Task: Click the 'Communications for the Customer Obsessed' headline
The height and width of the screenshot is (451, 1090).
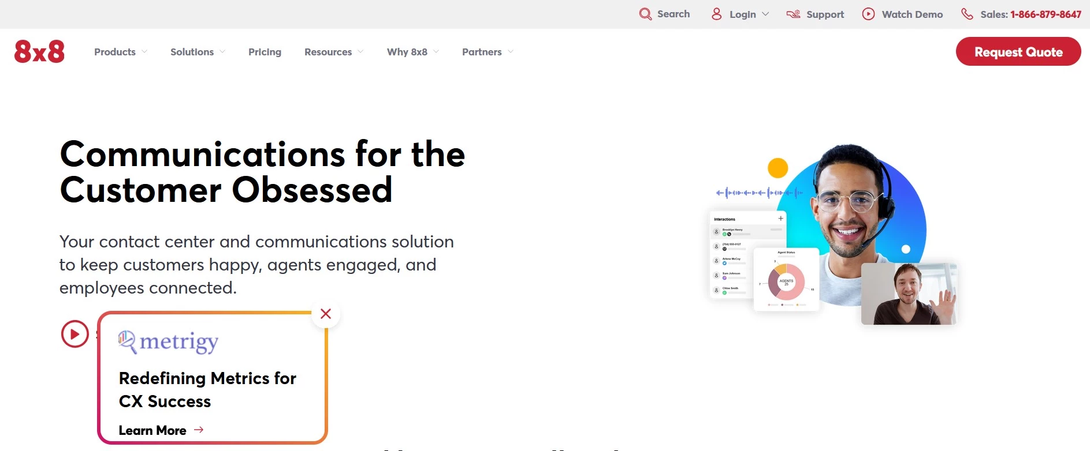Action: tap(262, 172)
